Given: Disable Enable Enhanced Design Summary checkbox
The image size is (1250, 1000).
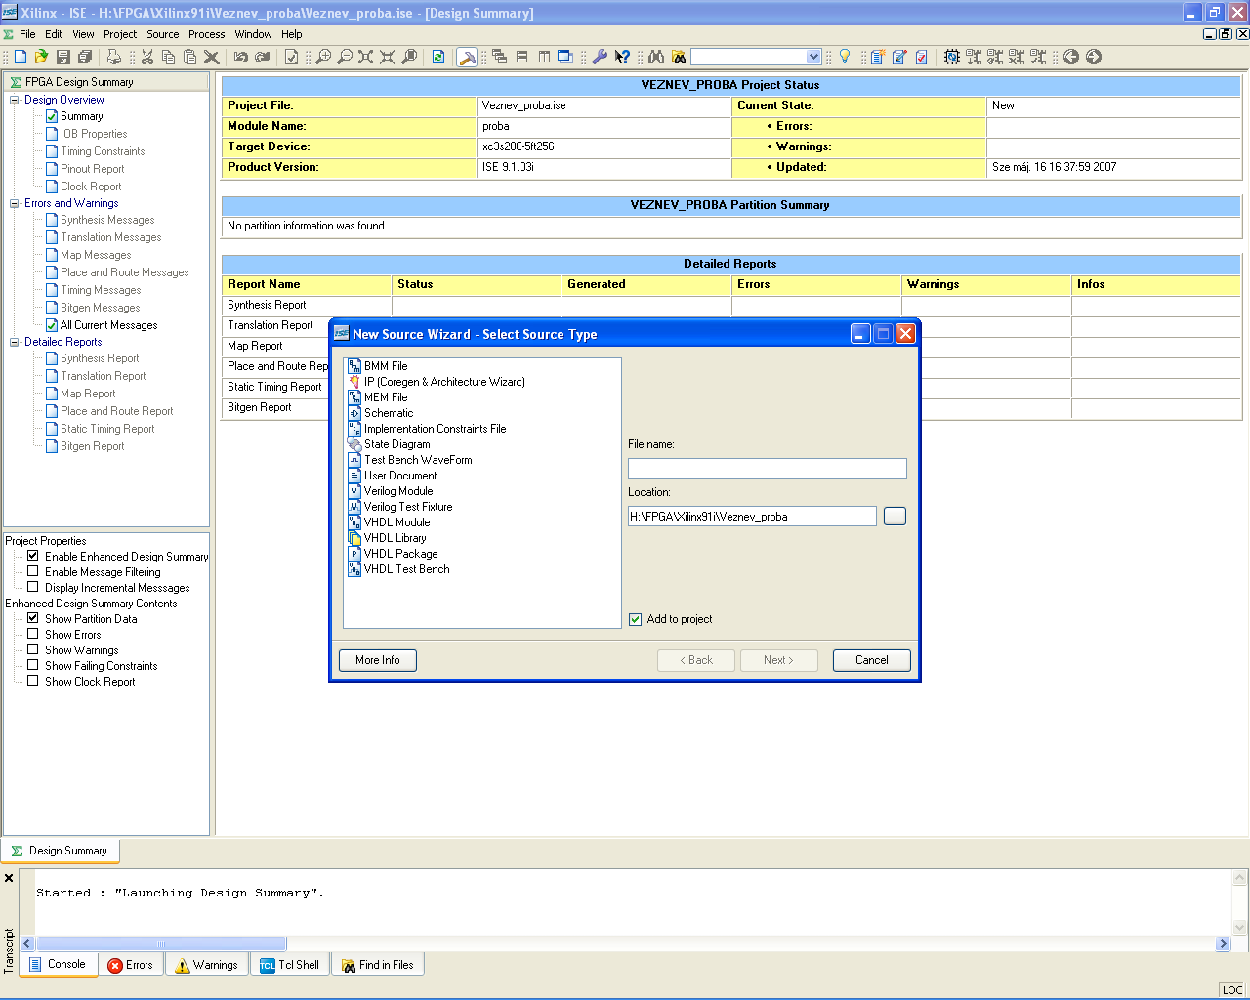Looking at the screenshot, I should [33, 556].
